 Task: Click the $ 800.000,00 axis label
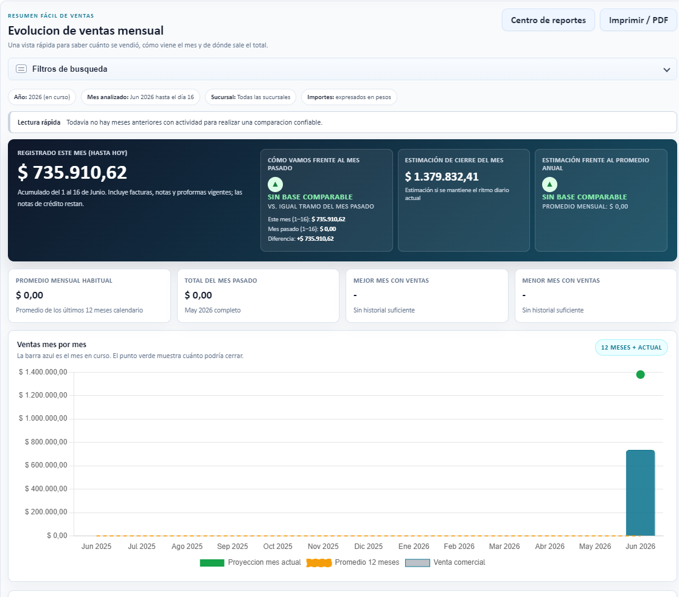(46, 442)
